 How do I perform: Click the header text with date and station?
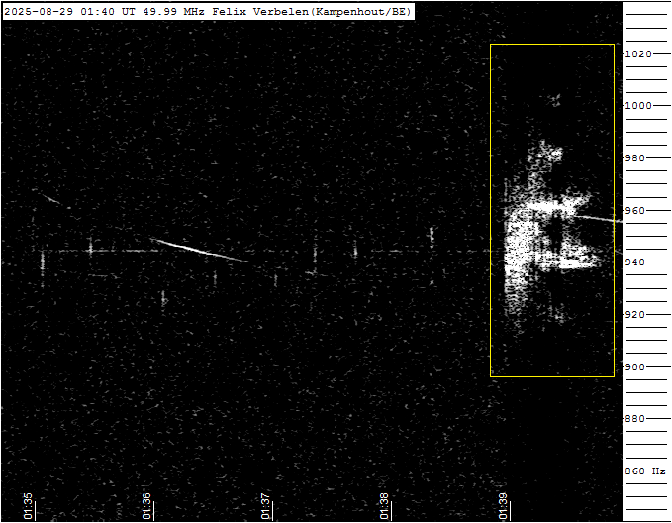tap(208, 12)
